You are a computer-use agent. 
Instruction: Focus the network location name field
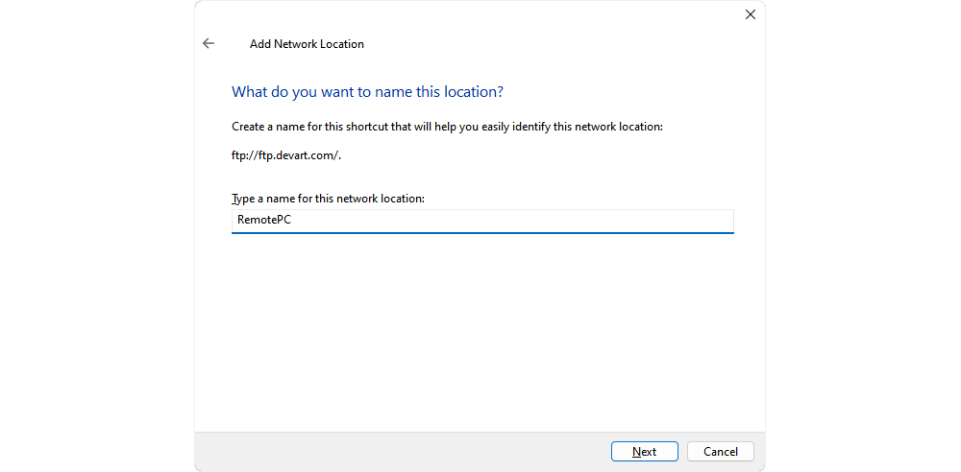482,221
